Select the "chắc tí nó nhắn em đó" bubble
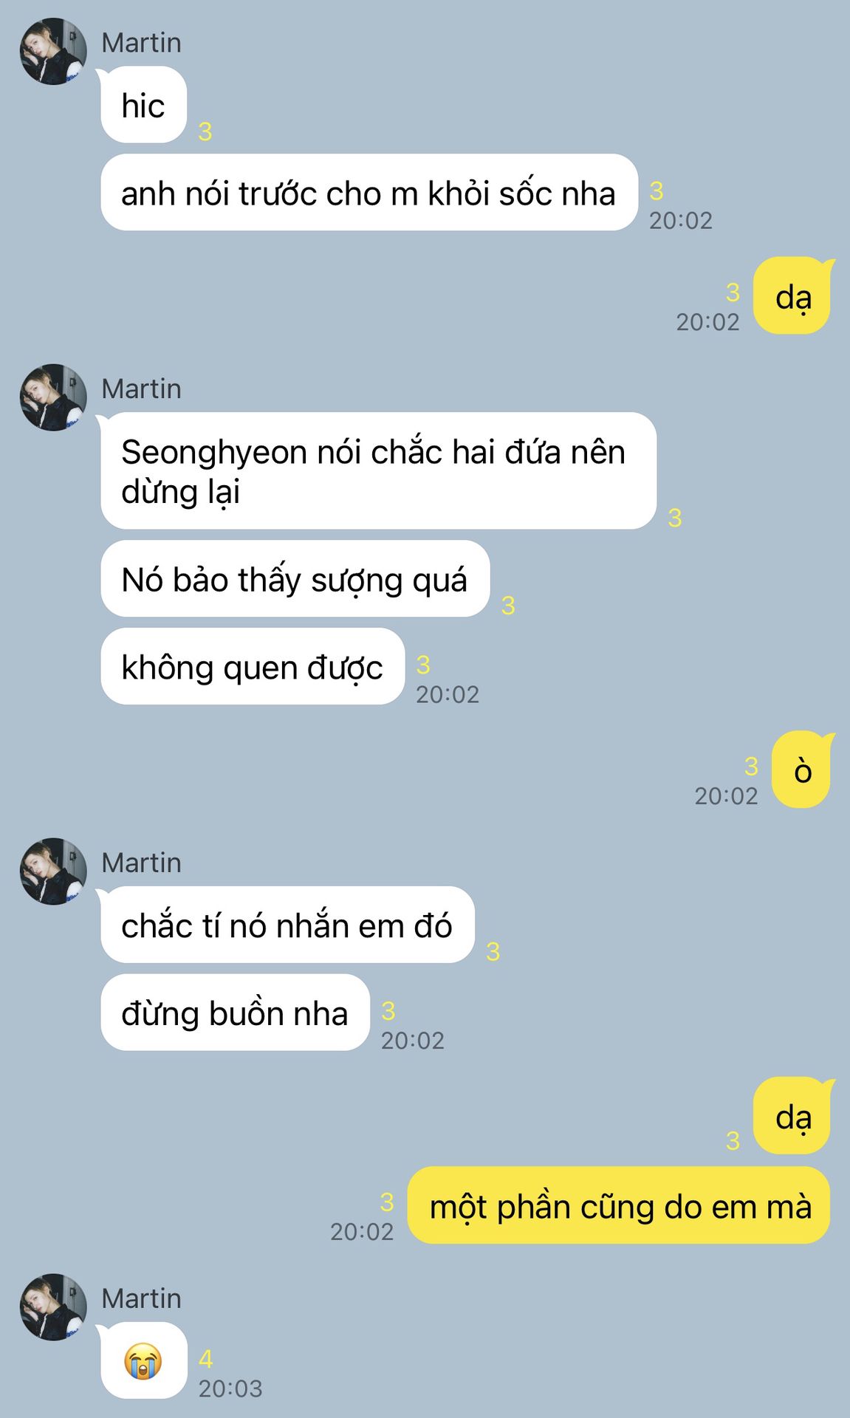Screen dimensions: 850x1418 (x=287, y=925)
